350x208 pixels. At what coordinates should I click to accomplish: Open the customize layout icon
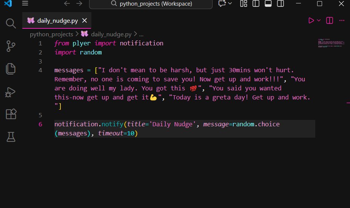244,3
